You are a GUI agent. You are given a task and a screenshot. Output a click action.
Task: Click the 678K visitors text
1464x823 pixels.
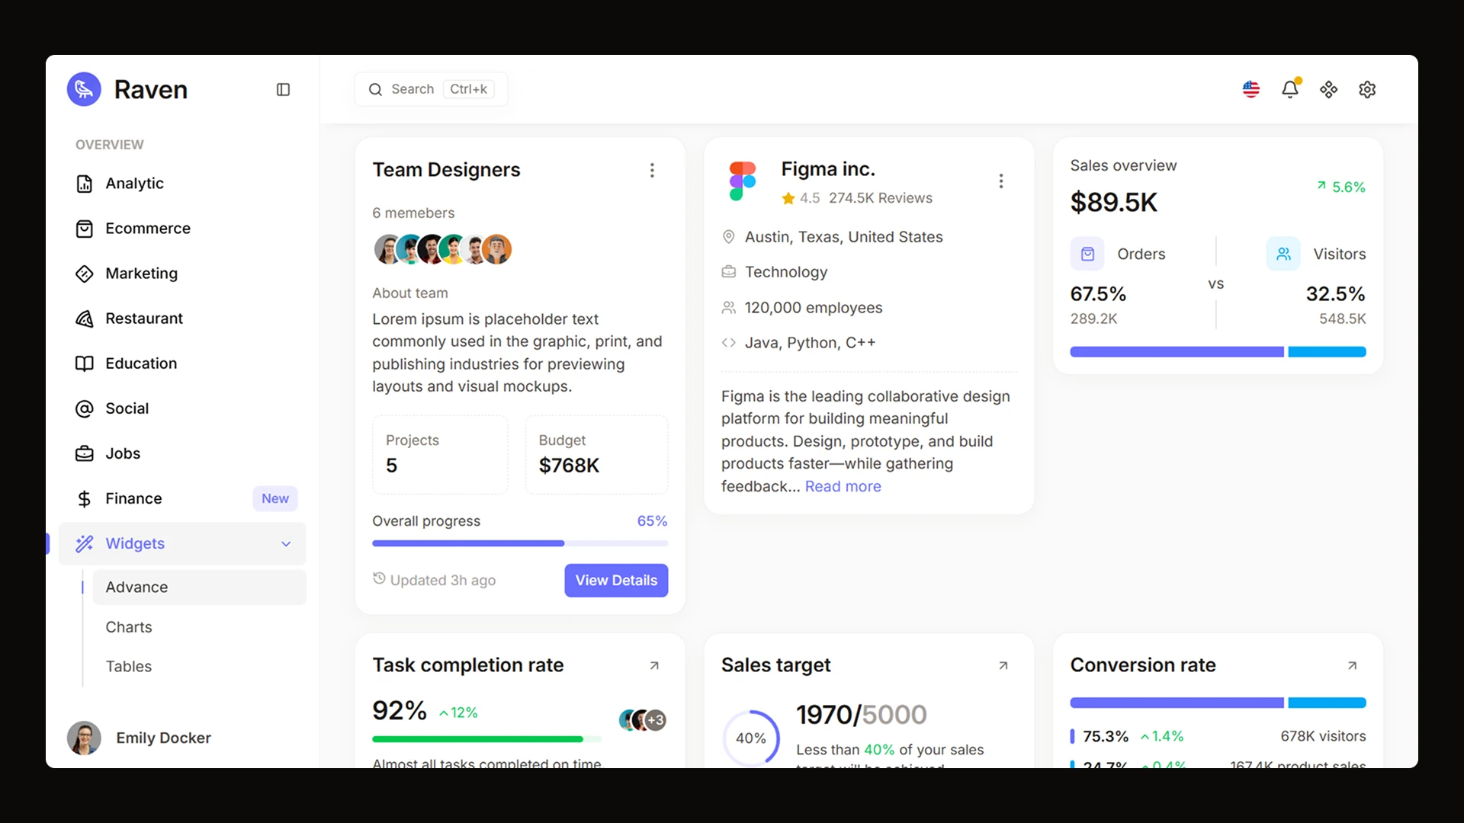[1323, 737]
